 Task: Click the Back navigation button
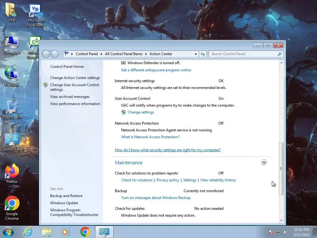(46, 54)
